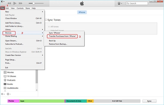Click the plus add playlist button

(3, 94)
